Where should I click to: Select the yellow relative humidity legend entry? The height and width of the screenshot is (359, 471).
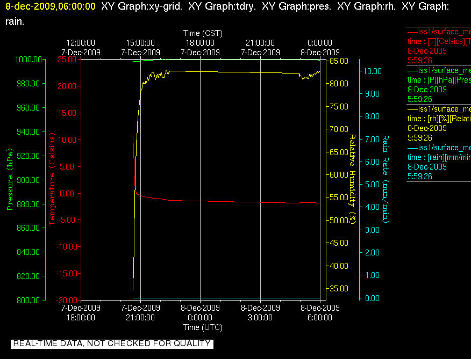pyautogui.click(x=439, y=123)
